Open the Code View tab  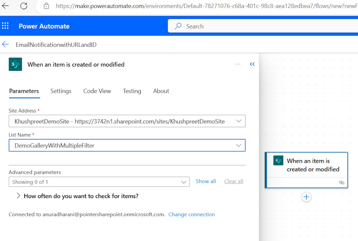[97, 91]
